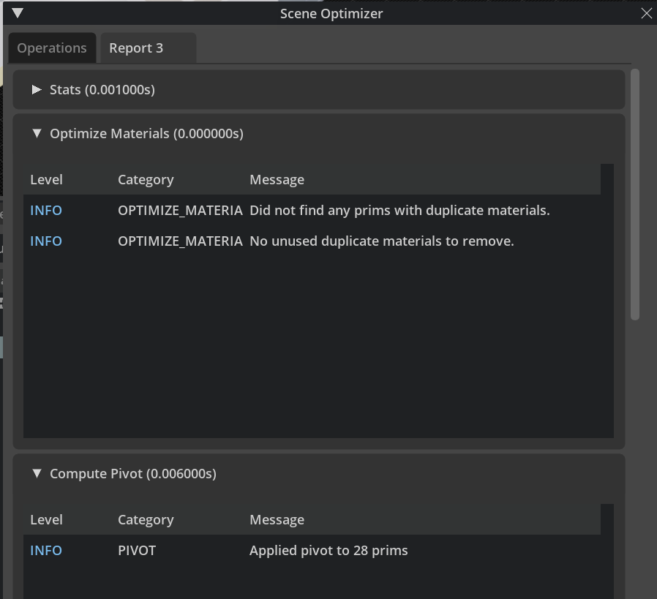The height and width of the screenshot is (599, 657).
Task: Click the Optimize Materials table's scrollbar
Action: 607,300
